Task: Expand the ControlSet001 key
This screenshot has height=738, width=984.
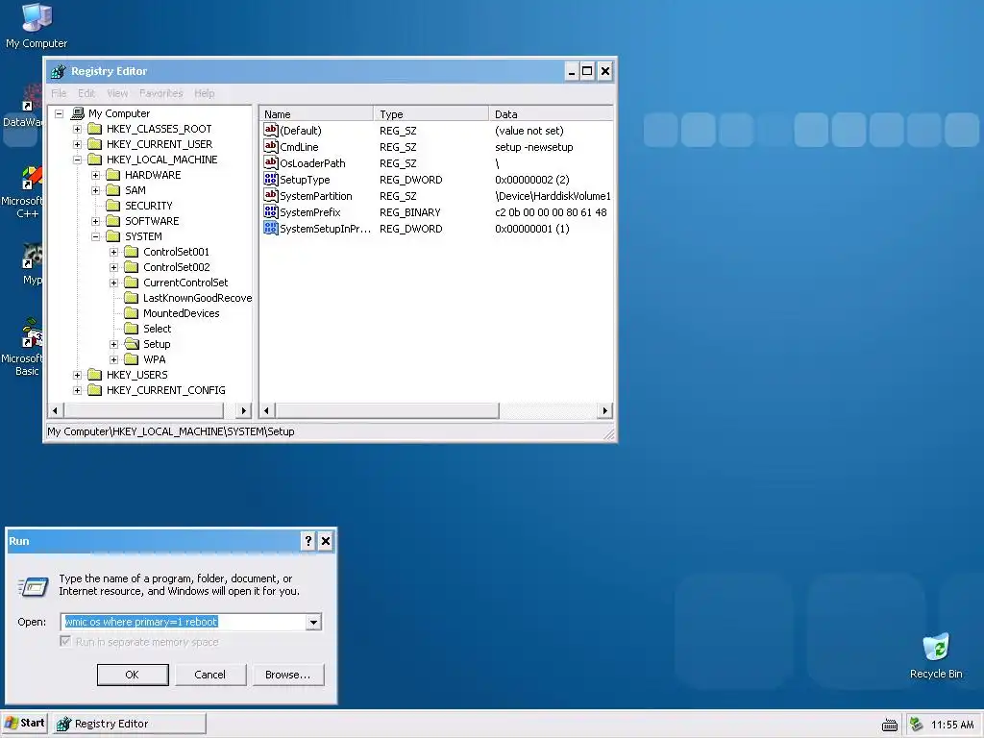Action: tap(113, 253)
